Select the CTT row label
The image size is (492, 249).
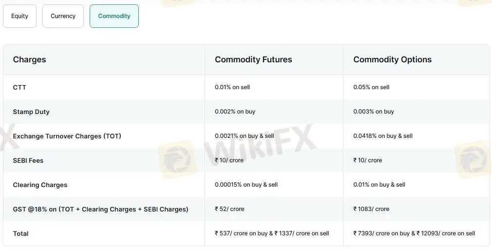pos(19,87)
